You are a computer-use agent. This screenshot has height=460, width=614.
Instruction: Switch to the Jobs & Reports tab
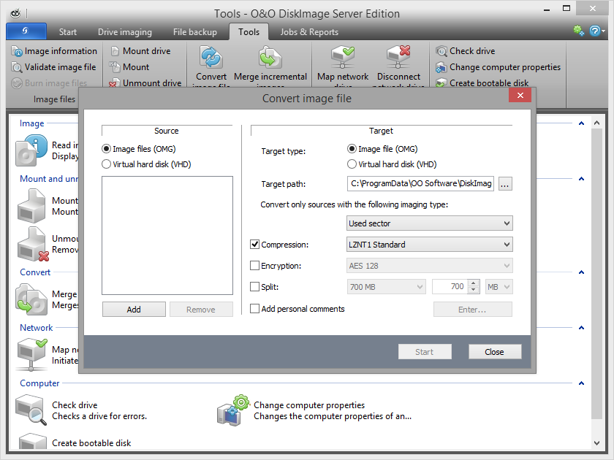coord(309,32)
